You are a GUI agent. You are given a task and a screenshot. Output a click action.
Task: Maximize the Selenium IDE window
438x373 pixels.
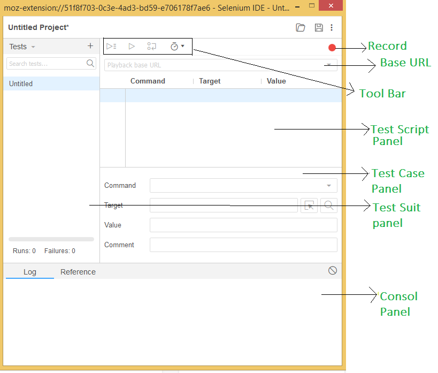pyautogui.click(x=312, y=5)
